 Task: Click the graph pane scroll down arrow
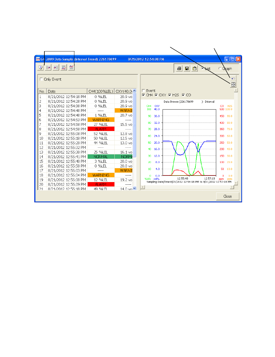point(236,183)
